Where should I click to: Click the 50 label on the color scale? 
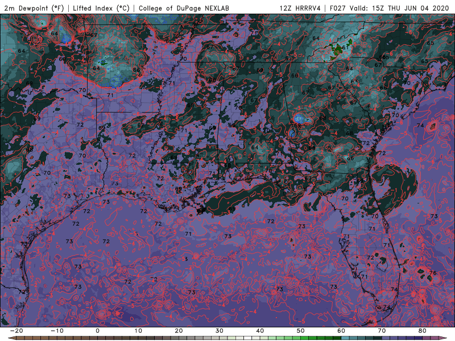pyautogui.click(x=301, y=331)
